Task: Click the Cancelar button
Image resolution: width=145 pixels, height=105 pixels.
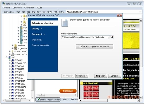Action: pyautogui.click(x=114, y=76)
